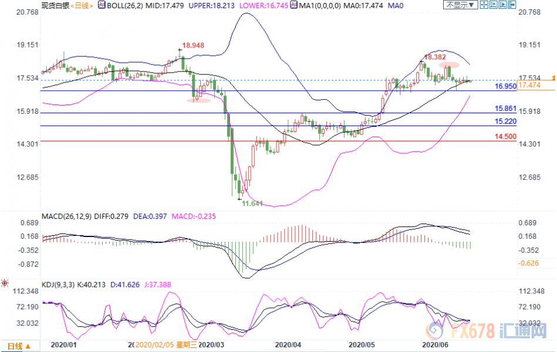Click the 18.948 high price marker
Viewport: 557px width, 352px height.
click(x=193, y=45)
